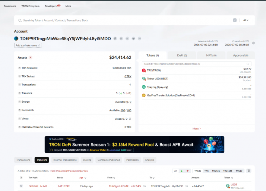Switch to the Internal Transactions tab
Screen dimensions: 266x191
[x=65, y=160]
